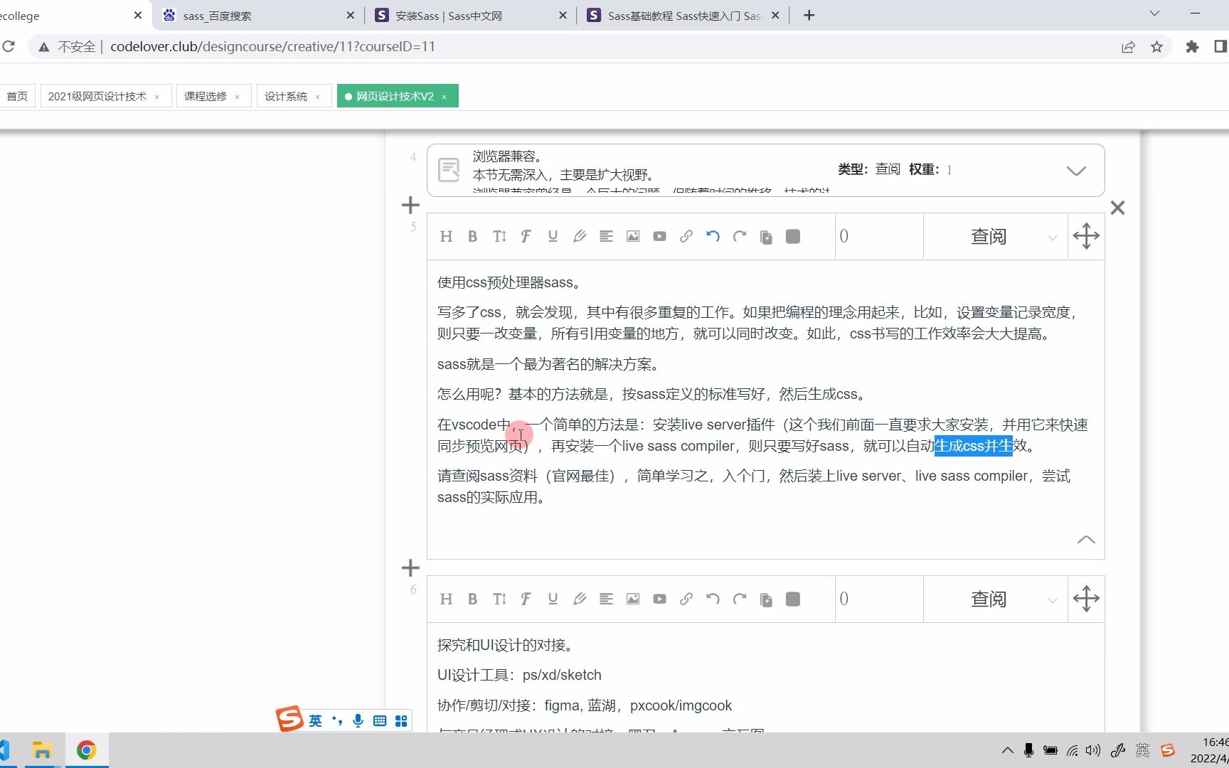The height and width of the screenshot is (768, 1229).
Task: Underline text using block 6 toolbar
Action: [x=553, y=599]
